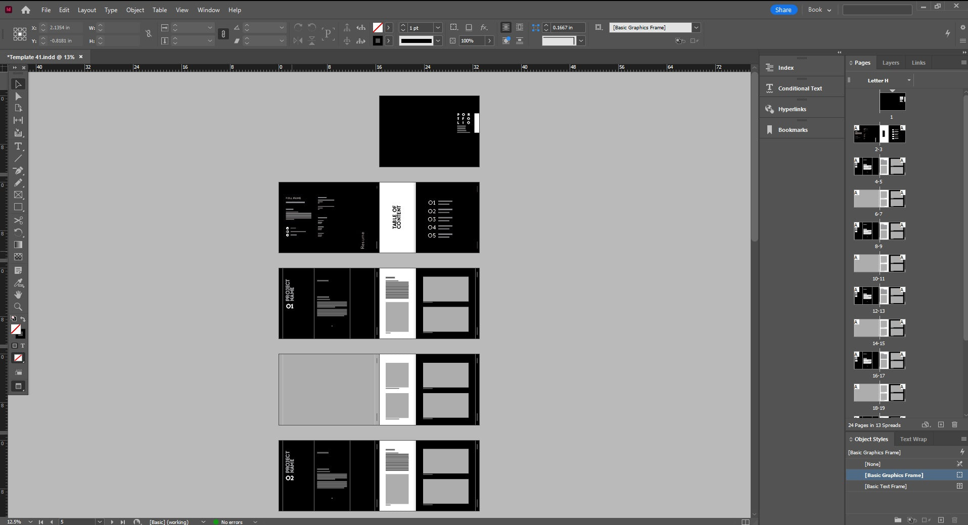Screen dimensions: 968x525
Task: Open the Layout menu
Action: click(86, 10)
